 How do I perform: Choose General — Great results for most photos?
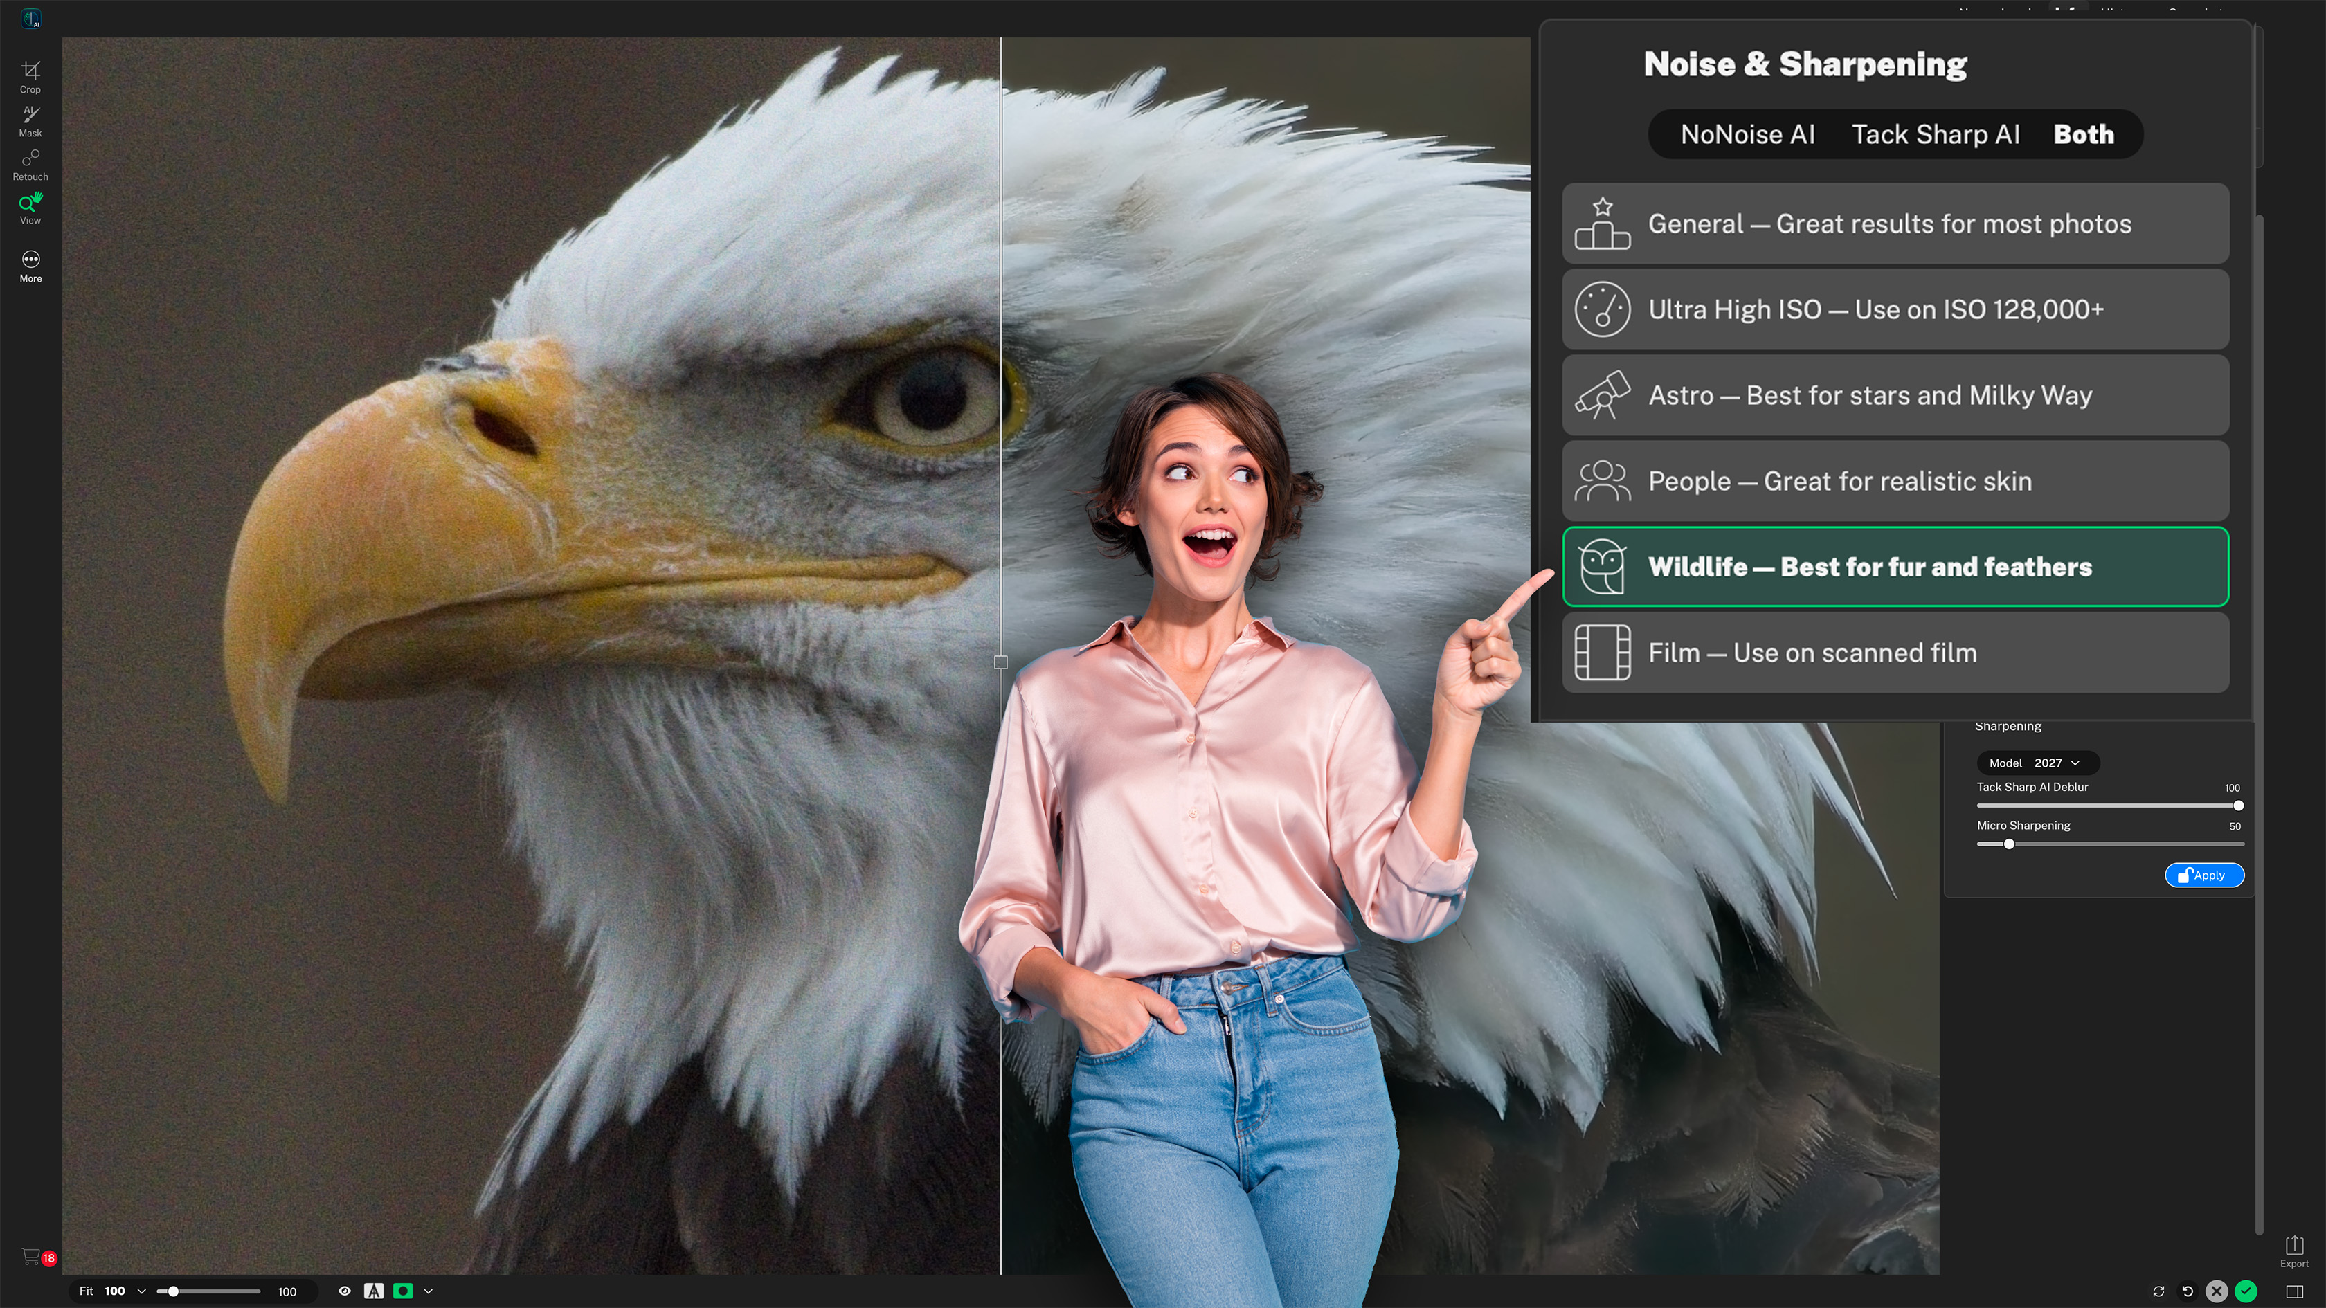1895,224
